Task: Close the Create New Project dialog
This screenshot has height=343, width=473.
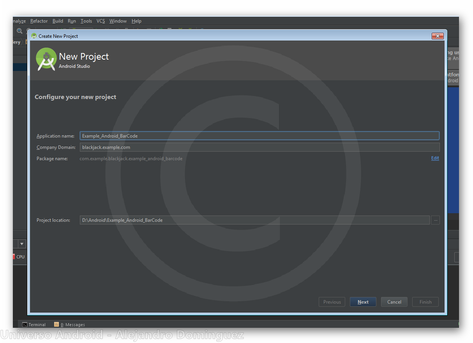Action: click(x=438, y=36)
